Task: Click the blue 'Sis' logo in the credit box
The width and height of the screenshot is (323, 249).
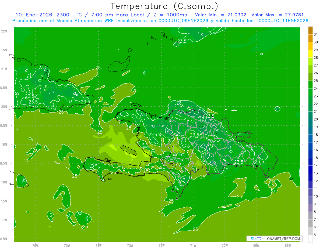Action: tap(254, 239)
